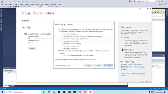Open the Server Explorer side tab
168x94 pixels.
[2, 13]
